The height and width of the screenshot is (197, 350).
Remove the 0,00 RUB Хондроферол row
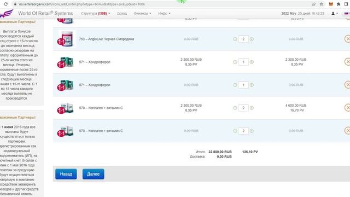point(347,85)
